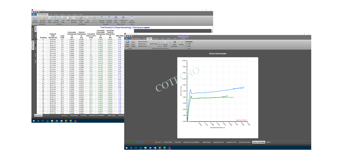Open Edge from the front window taskbar
The image size is (343, 159).
141,148
